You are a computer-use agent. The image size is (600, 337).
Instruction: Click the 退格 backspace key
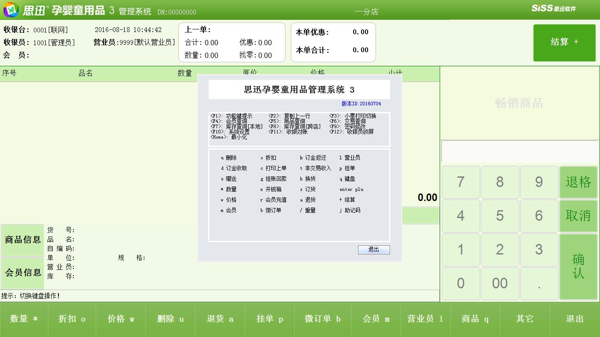pos(578,182)
